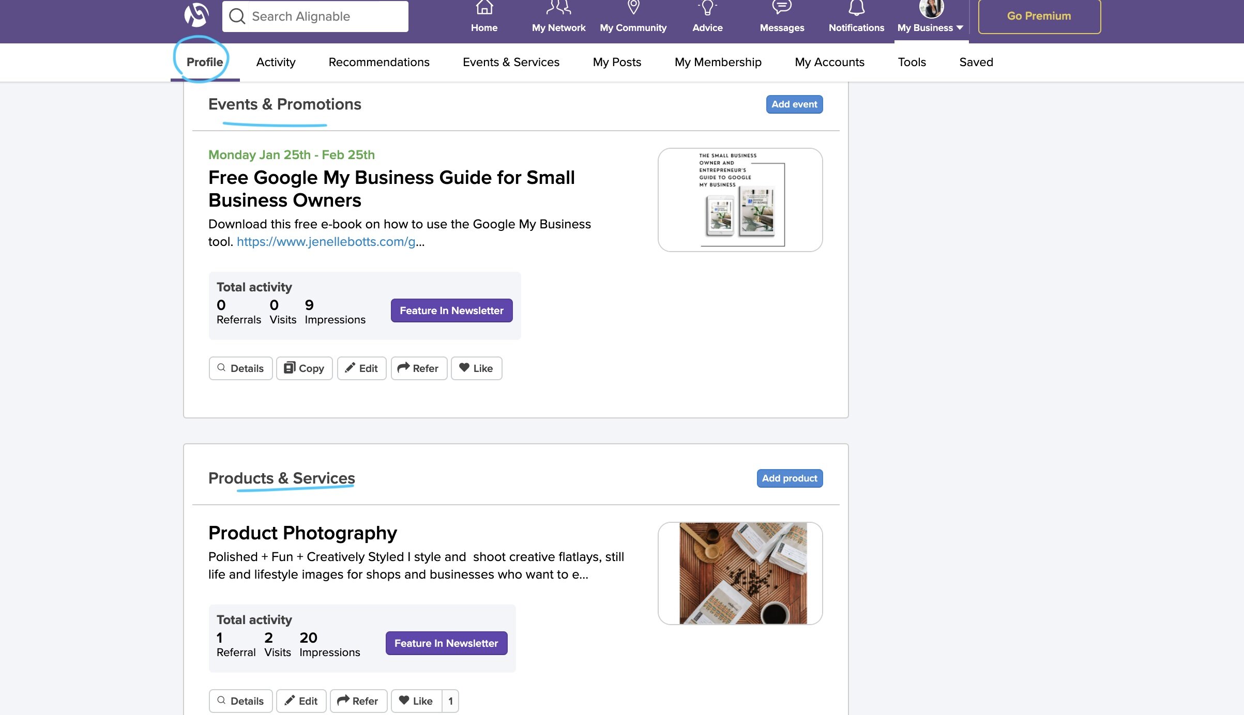Viewport: 1244px width, 715px height.
Task: Click the Go Premium button
Action: [1038, 15]
